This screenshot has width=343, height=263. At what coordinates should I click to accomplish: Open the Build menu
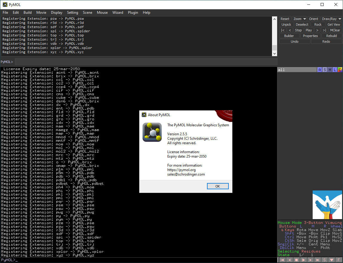27,13
